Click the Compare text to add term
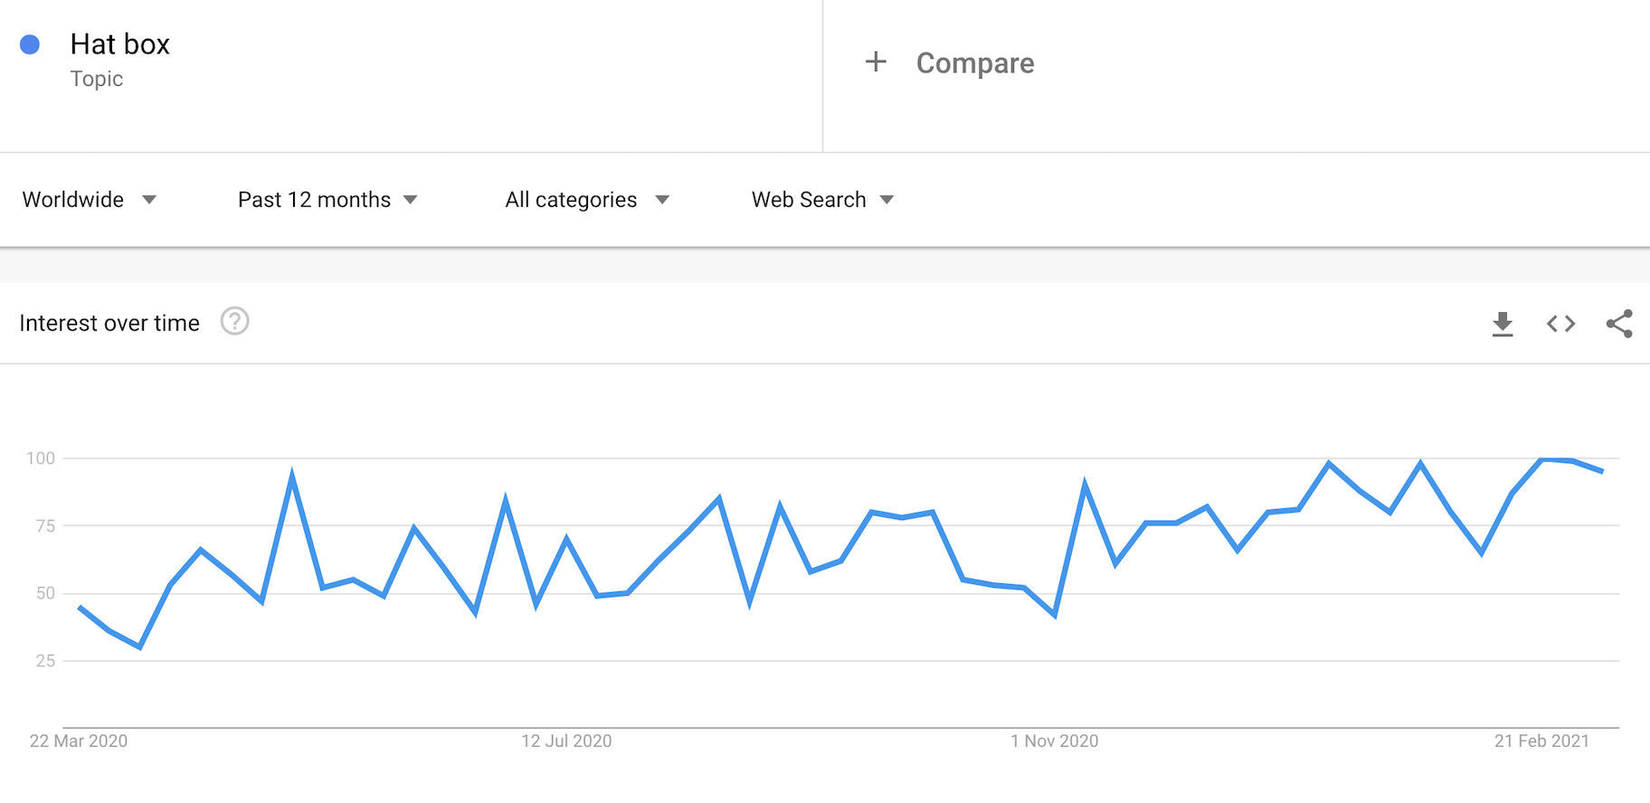 point(974,63)
